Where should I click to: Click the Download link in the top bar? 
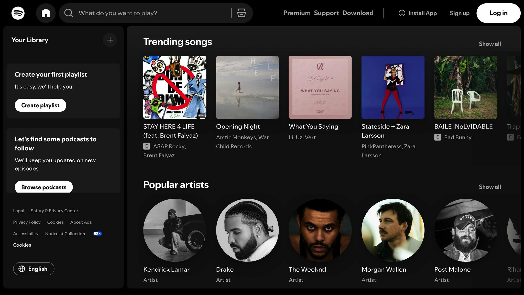[x=358, y=13]
